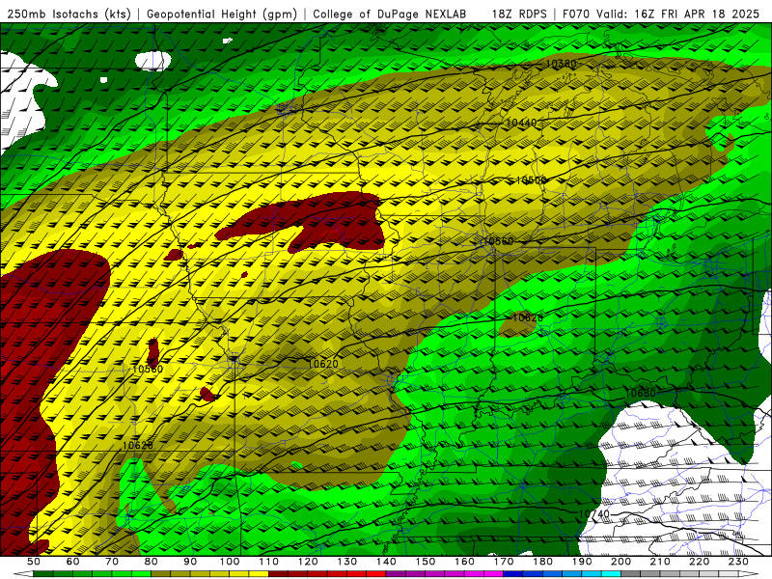Click the 120 value on the color scale
The image size is (772, 579).
coord(308,562)
